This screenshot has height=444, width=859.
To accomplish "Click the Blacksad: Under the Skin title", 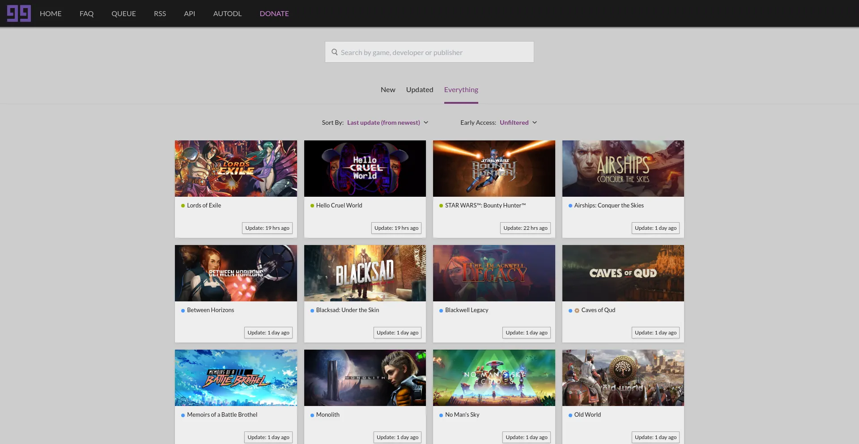I will (348, 310).
